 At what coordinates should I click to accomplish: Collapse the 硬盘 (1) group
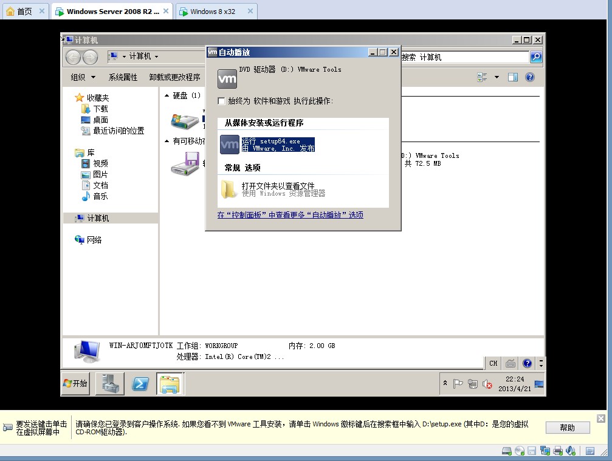[x=167, y=95]
